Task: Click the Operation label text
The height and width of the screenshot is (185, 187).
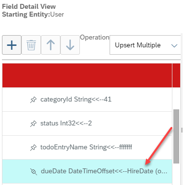Action: click(x=94, y=38)
